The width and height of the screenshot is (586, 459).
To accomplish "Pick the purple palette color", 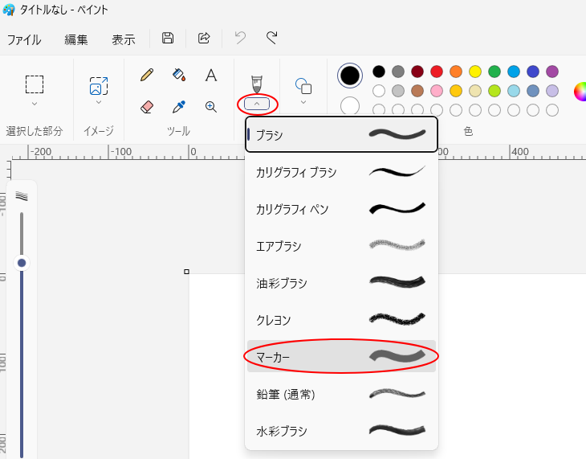I will tap(552, 72).
